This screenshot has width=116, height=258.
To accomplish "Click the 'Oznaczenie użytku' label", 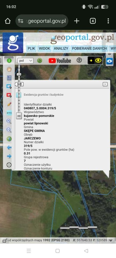I will (x=37, y=165).
